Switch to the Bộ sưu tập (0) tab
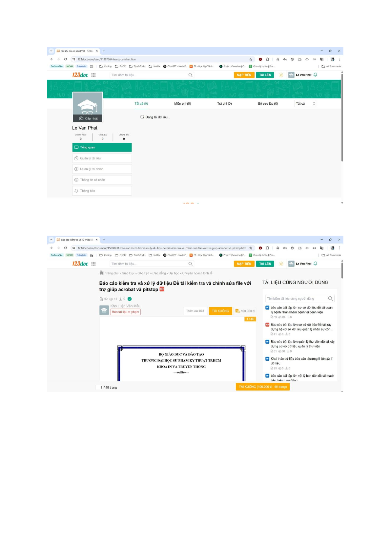This screenshot has width=391, height=553. (x=268, y=104)
